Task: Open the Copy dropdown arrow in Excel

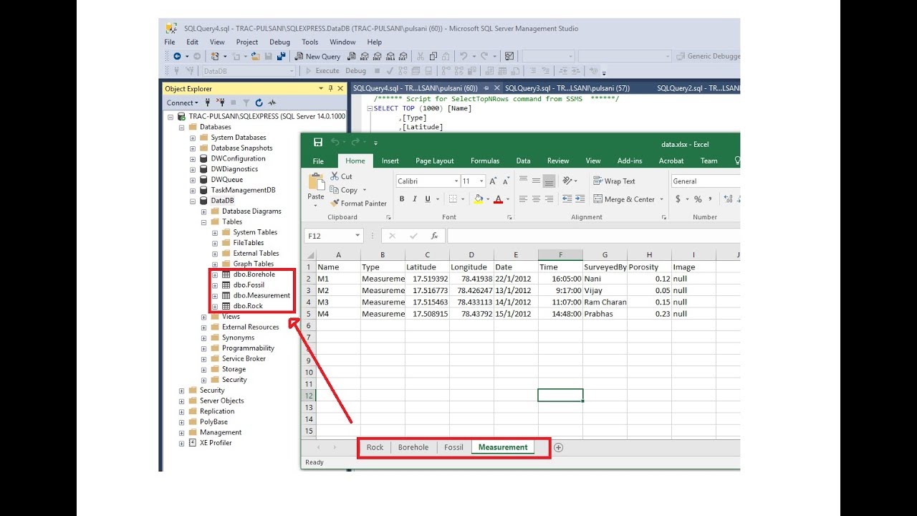Action: click(x=365, y=190)
